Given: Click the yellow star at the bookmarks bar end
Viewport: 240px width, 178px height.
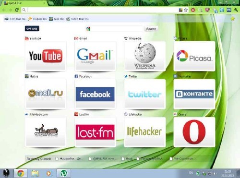Looking at the screenshot, I should [x=233, y=19].
